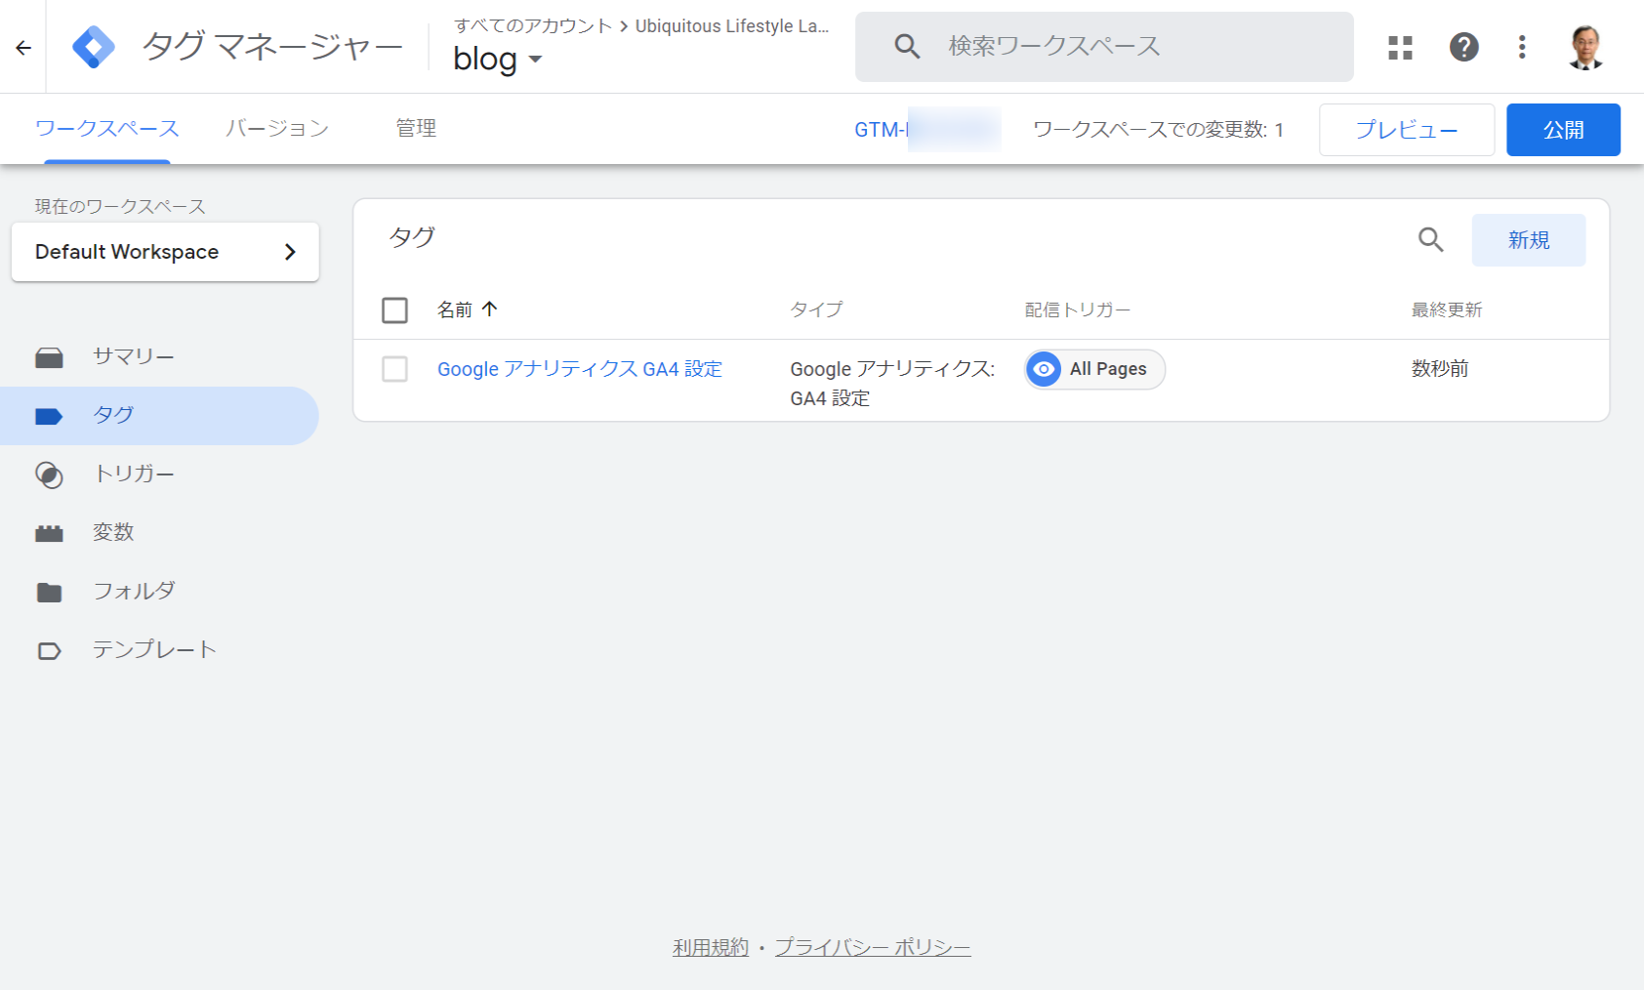The width and height of the screenshot is (1644, 990).
Task: Open the Google アナリティクス GA4 設定 tag link
Action: tap(580, 369)
